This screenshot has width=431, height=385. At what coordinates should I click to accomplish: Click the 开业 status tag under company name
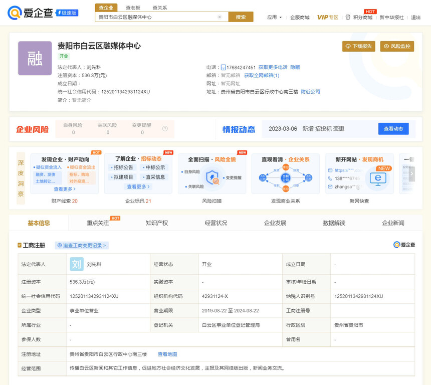64,56
